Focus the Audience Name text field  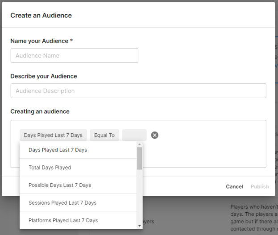[x=74, y=56]
